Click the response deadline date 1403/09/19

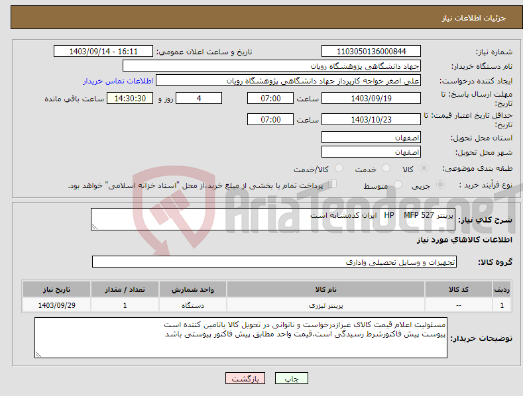371,98
